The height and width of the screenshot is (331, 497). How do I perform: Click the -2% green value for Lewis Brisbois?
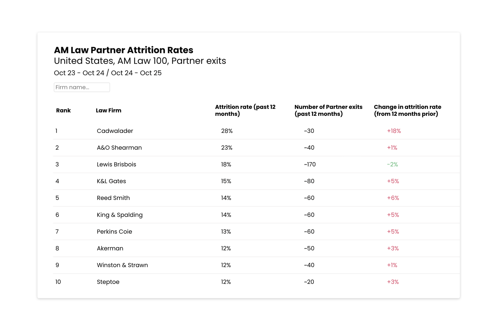pyautogui.click(x=392, y=164)
